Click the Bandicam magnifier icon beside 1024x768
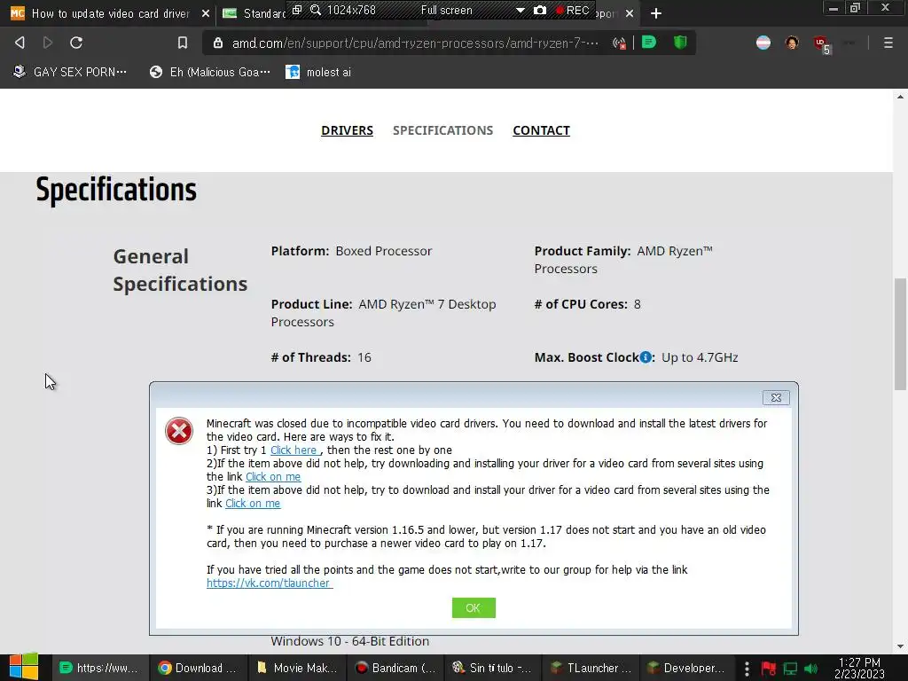The width and height of the screenshot is (908, 681). [316, 10]
